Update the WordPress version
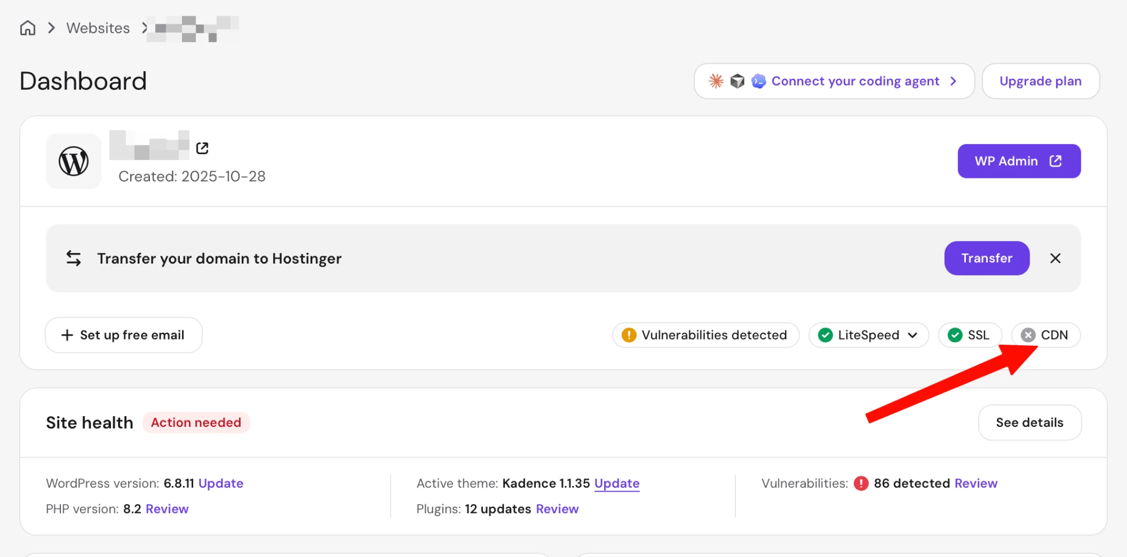The image size is (1127, 557). (x=221, y=483)
